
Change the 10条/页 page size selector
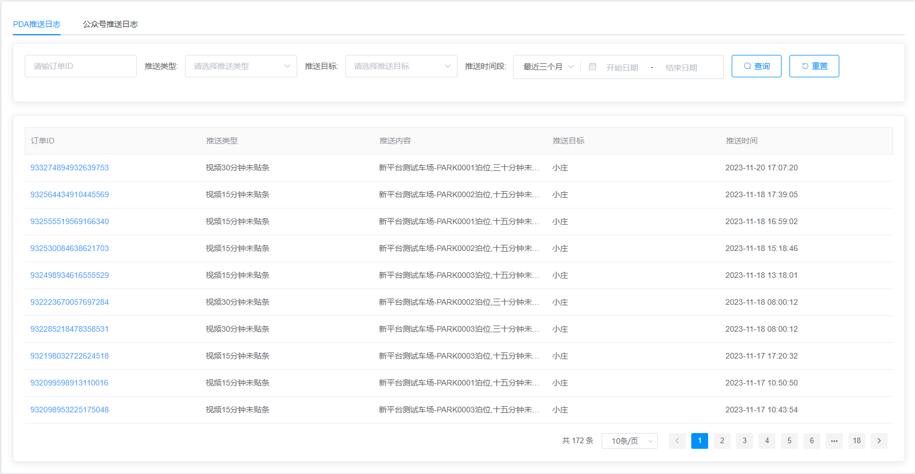pyautogui.click(x=629, y=441)
